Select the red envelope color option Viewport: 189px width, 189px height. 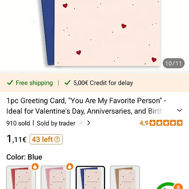(x=21, y=177)
